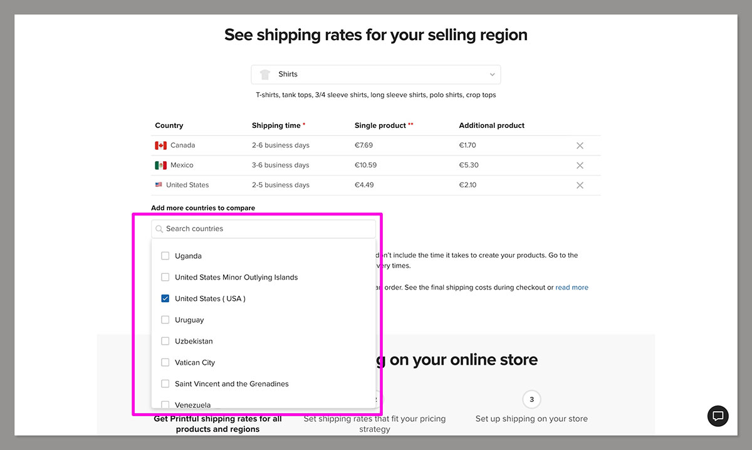This screenshot has height=450, width=752.
Task: Expand the Shirts product category dropdown
Action: [375, 74]
